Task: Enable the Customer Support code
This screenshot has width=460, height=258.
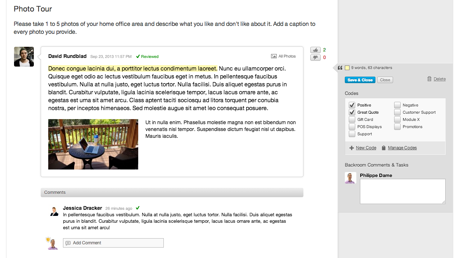Action: 397,112
